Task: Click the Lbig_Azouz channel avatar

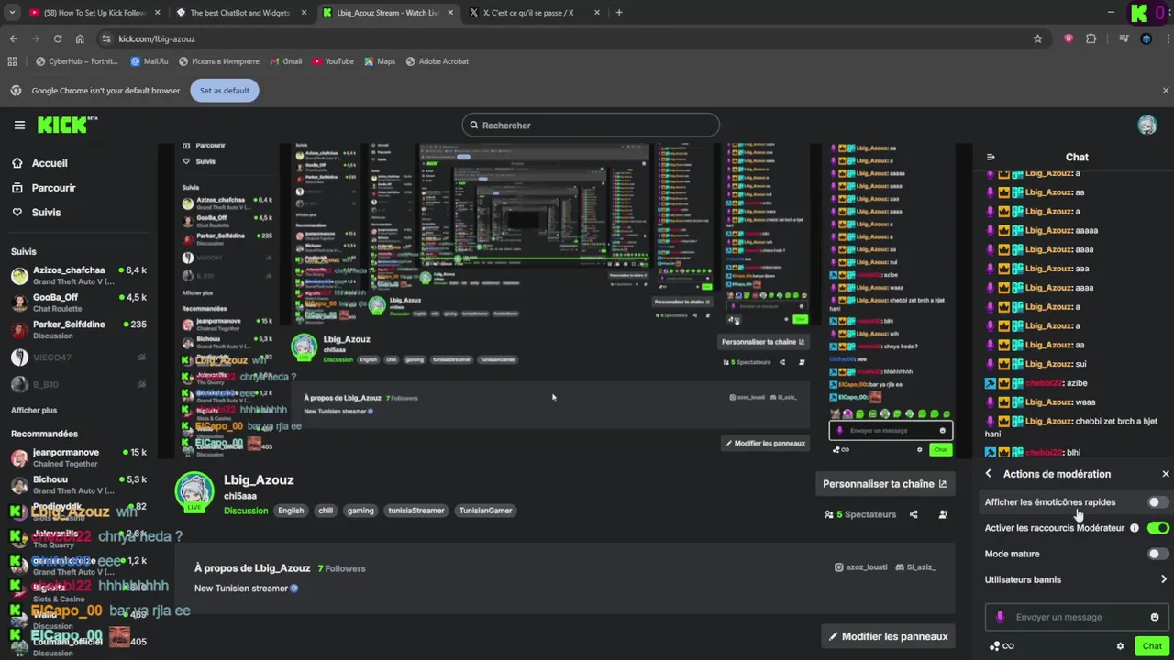Action: click(194, 490)
